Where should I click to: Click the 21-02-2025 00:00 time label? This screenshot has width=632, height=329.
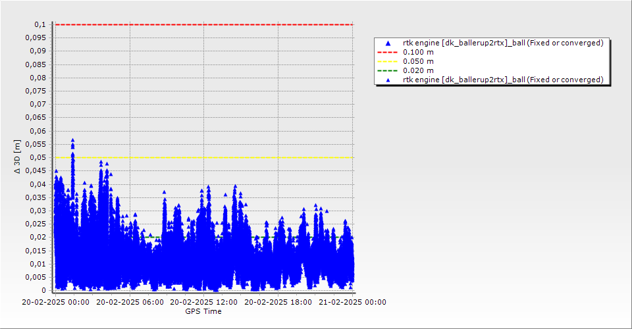[x=352, y=302]
